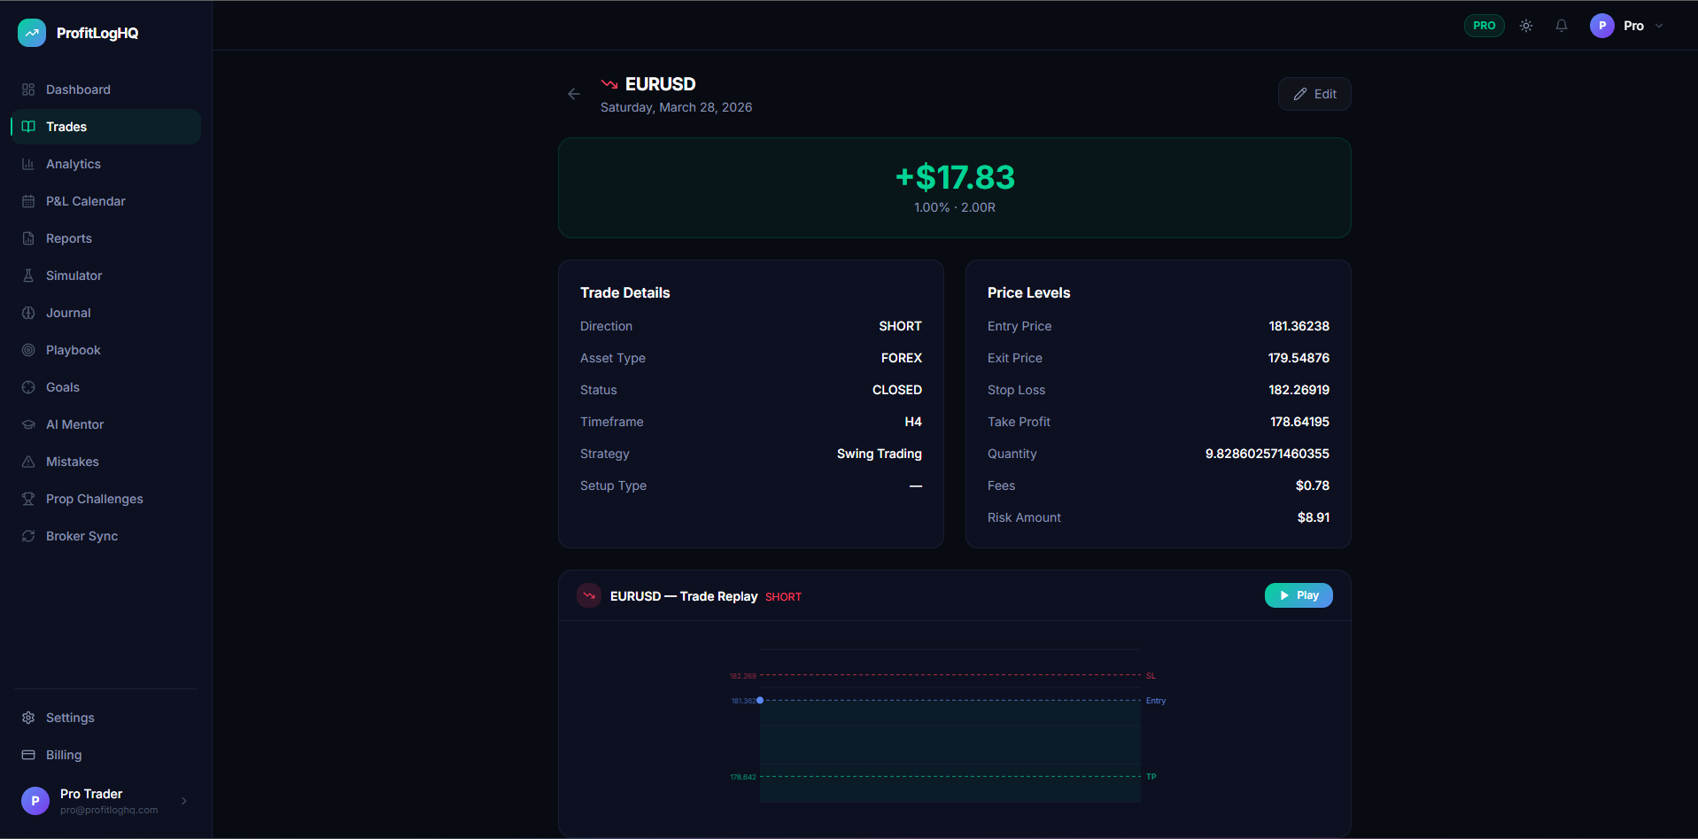Open the Prop Challenges trophy icon

click(29, 499)
